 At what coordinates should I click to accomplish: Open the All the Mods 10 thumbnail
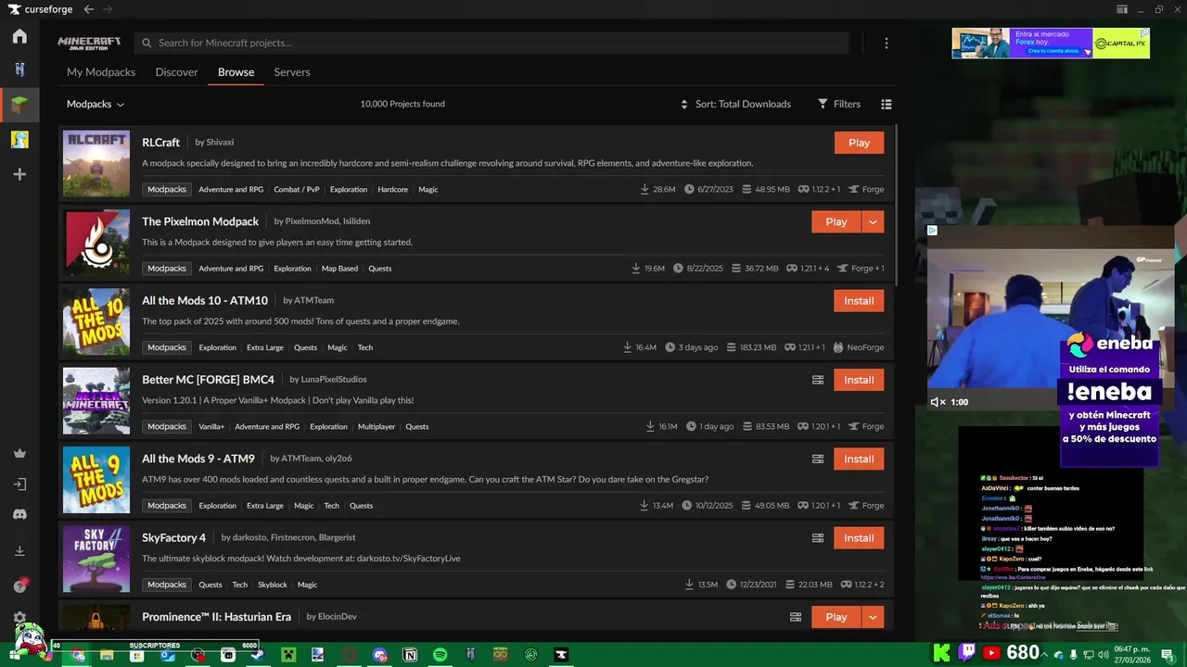pos(96,321)
